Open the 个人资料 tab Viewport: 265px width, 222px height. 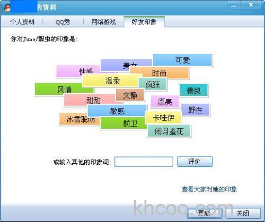[22, 22]
